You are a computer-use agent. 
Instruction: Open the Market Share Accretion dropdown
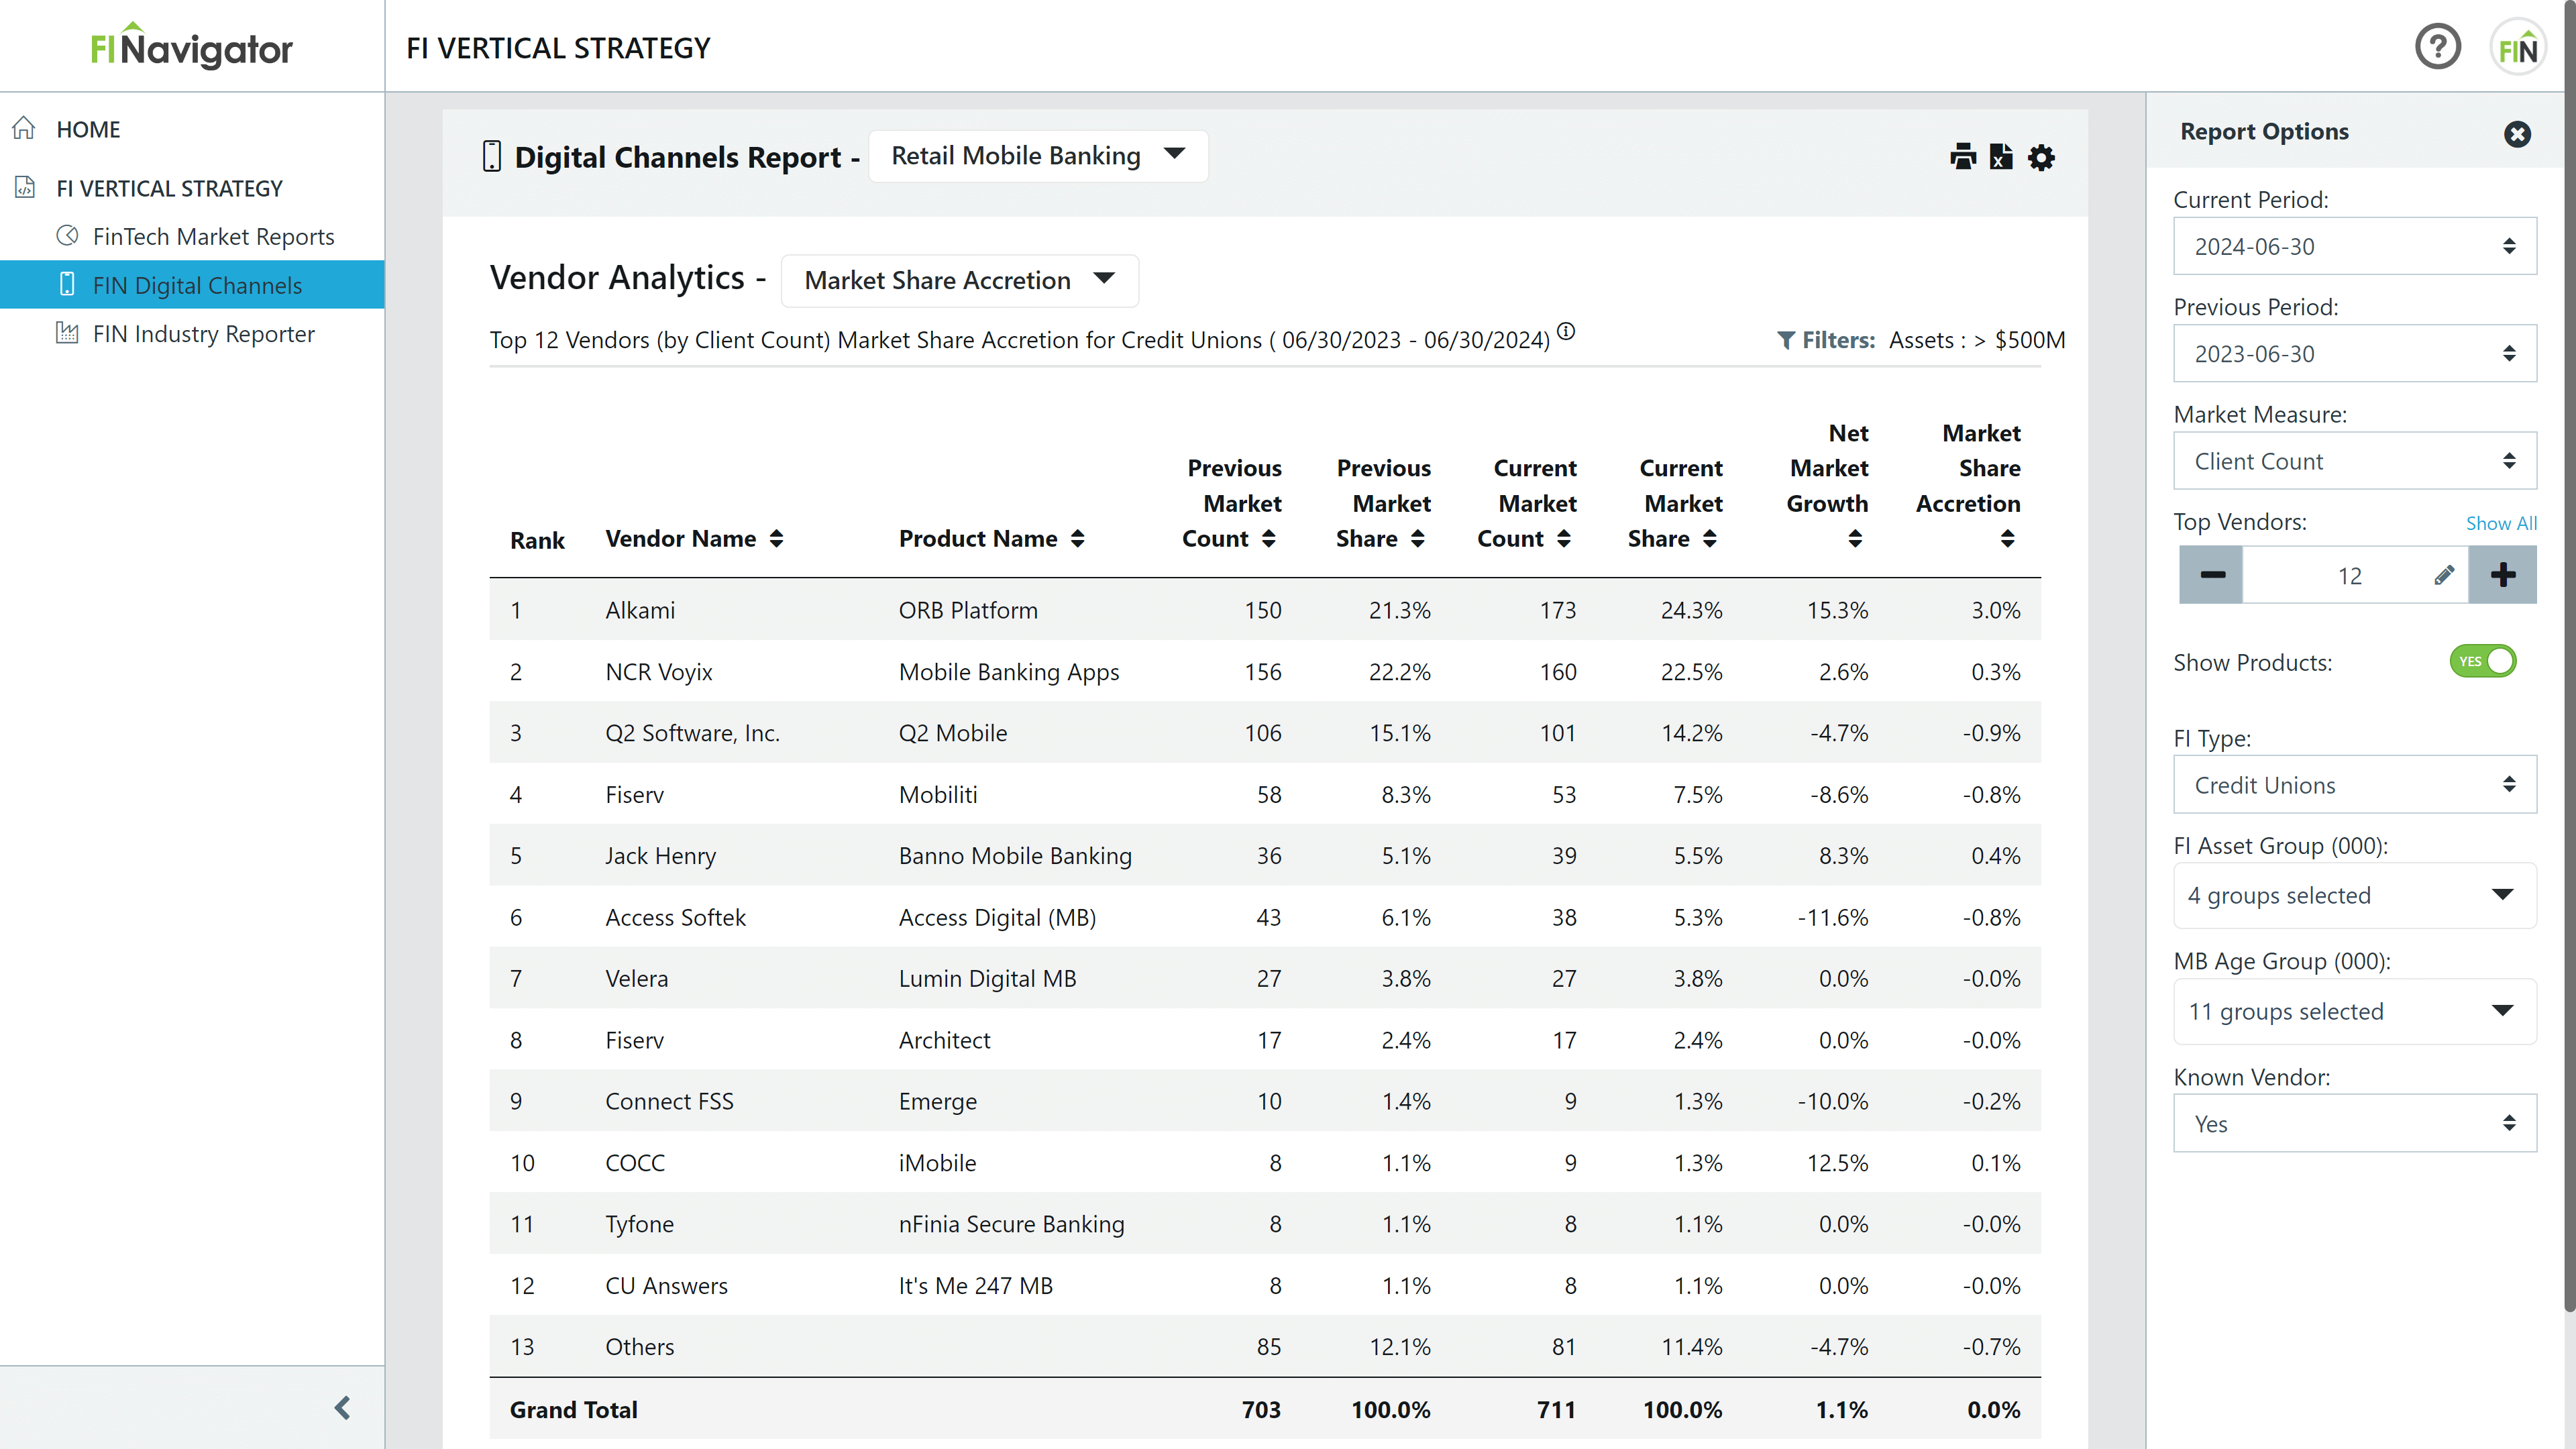(x=959, y=280)
